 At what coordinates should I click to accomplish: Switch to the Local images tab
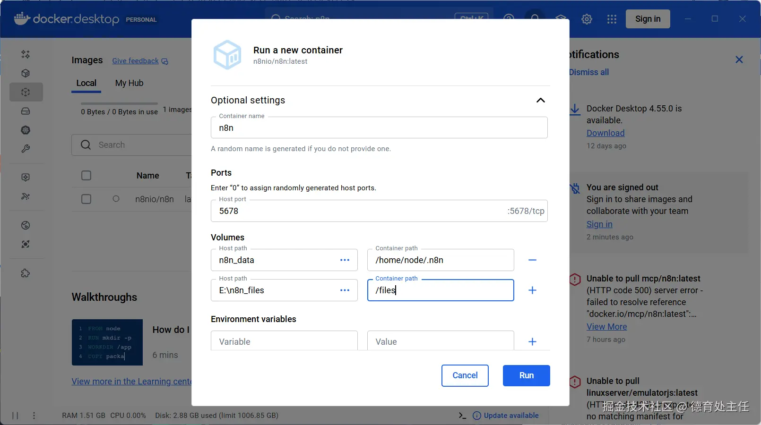pyautogui.click(x=86, y=83)
